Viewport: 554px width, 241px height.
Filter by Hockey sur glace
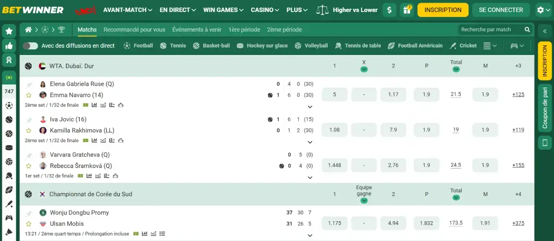[262, 46]
